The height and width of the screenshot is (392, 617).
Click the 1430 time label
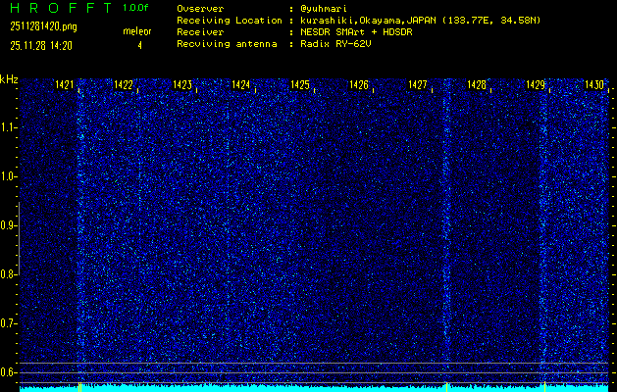click(x=594, y=84)
